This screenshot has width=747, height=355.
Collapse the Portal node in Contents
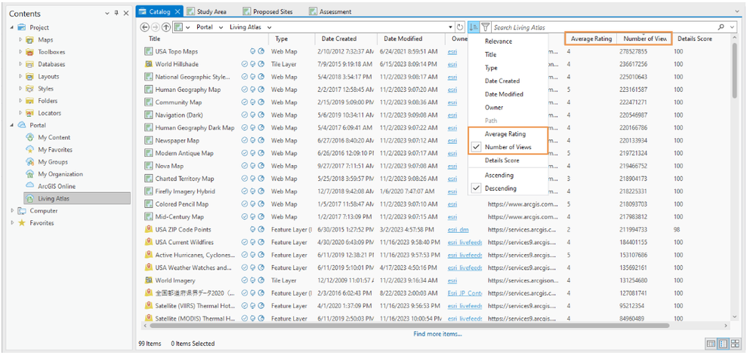[12, 125]
